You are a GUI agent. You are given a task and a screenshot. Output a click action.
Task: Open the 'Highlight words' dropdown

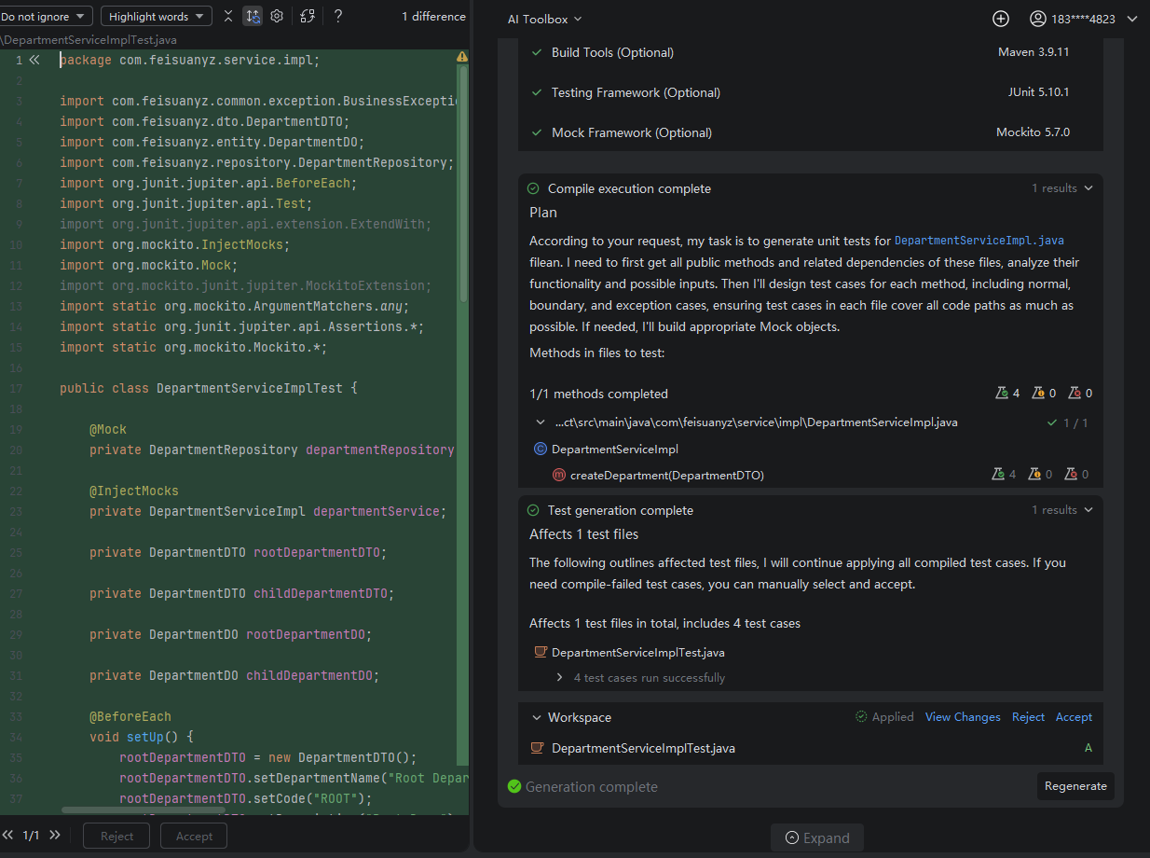click(x=156, y=16)
